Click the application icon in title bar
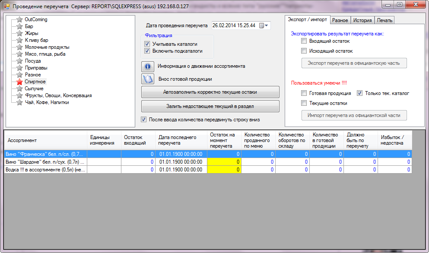The image size is (429, 253). [6, 6]
